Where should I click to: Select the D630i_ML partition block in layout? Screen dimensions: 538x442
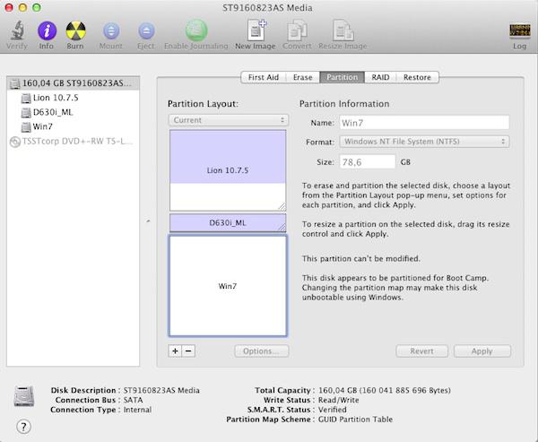[x=228, y=221]
